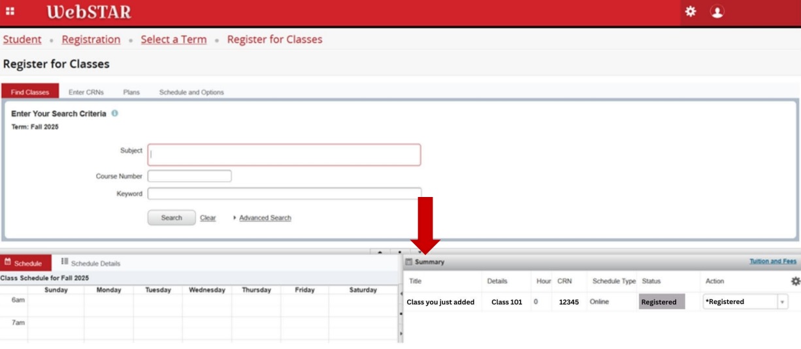Click the info icon beside Search Criteria

(115, 114)
